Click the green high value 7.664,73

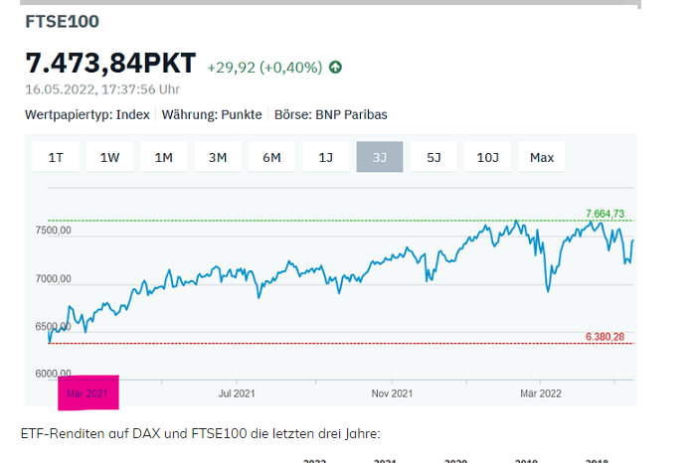tap(605, 214)
